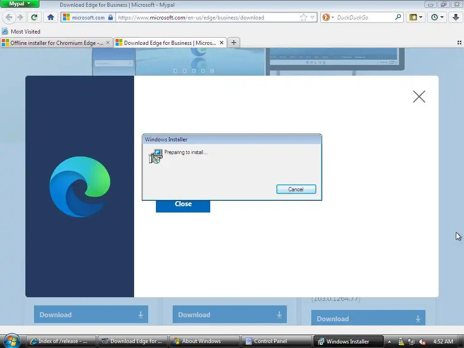Open a new tab with the plus button
Screen dimensions: 464x348
tap(234, 43)
